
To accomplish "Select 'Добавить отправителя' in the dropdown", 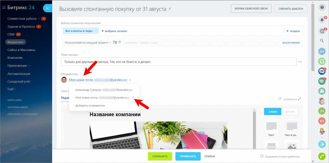I will coord(90,106).
